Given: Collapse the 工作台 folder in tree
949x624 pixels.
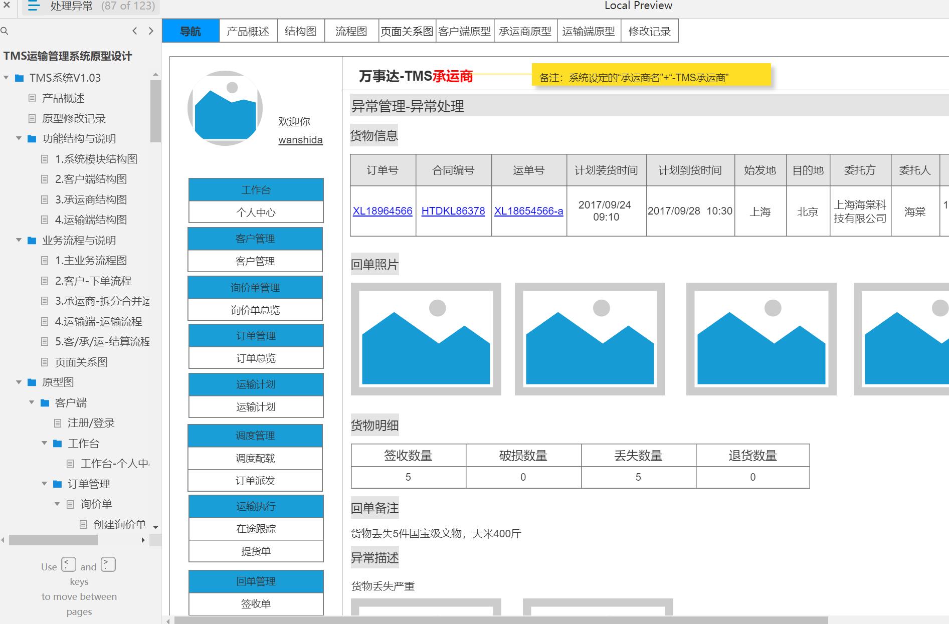Looking at the screenshot, I should [45, 443].
